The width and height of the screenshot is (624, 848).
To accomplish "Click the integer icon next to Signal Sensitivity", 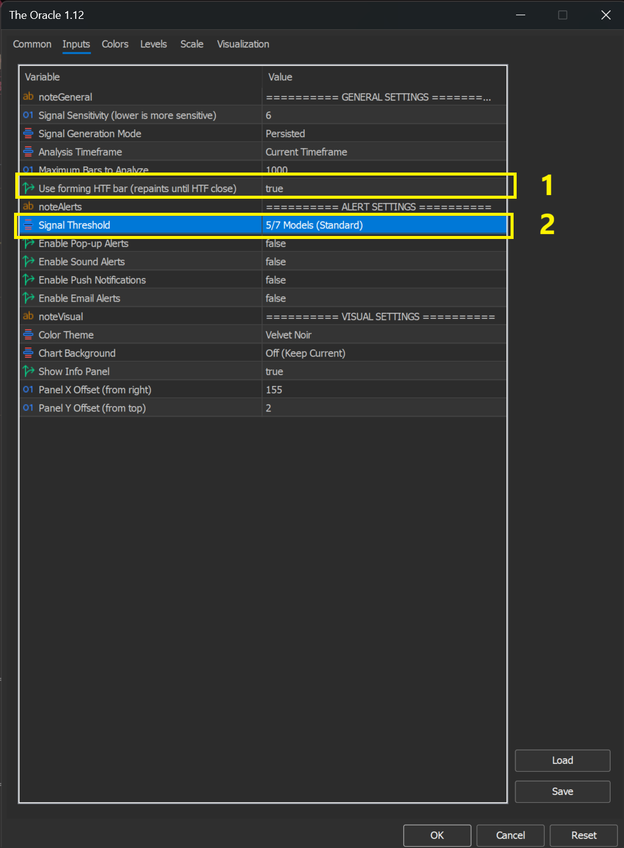I will click(28, 115).
